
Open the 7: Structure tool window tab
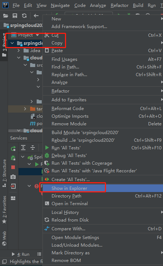tap(4, 173)
